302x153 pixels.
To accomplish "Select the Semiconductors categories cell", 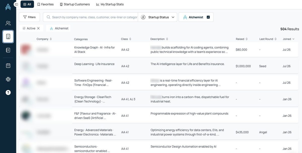I will pyautogui.click(x=92, y=148).
